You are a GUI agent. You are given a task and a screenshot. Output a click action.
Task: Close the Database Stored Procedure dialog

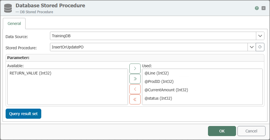click(x=264, y=8)
